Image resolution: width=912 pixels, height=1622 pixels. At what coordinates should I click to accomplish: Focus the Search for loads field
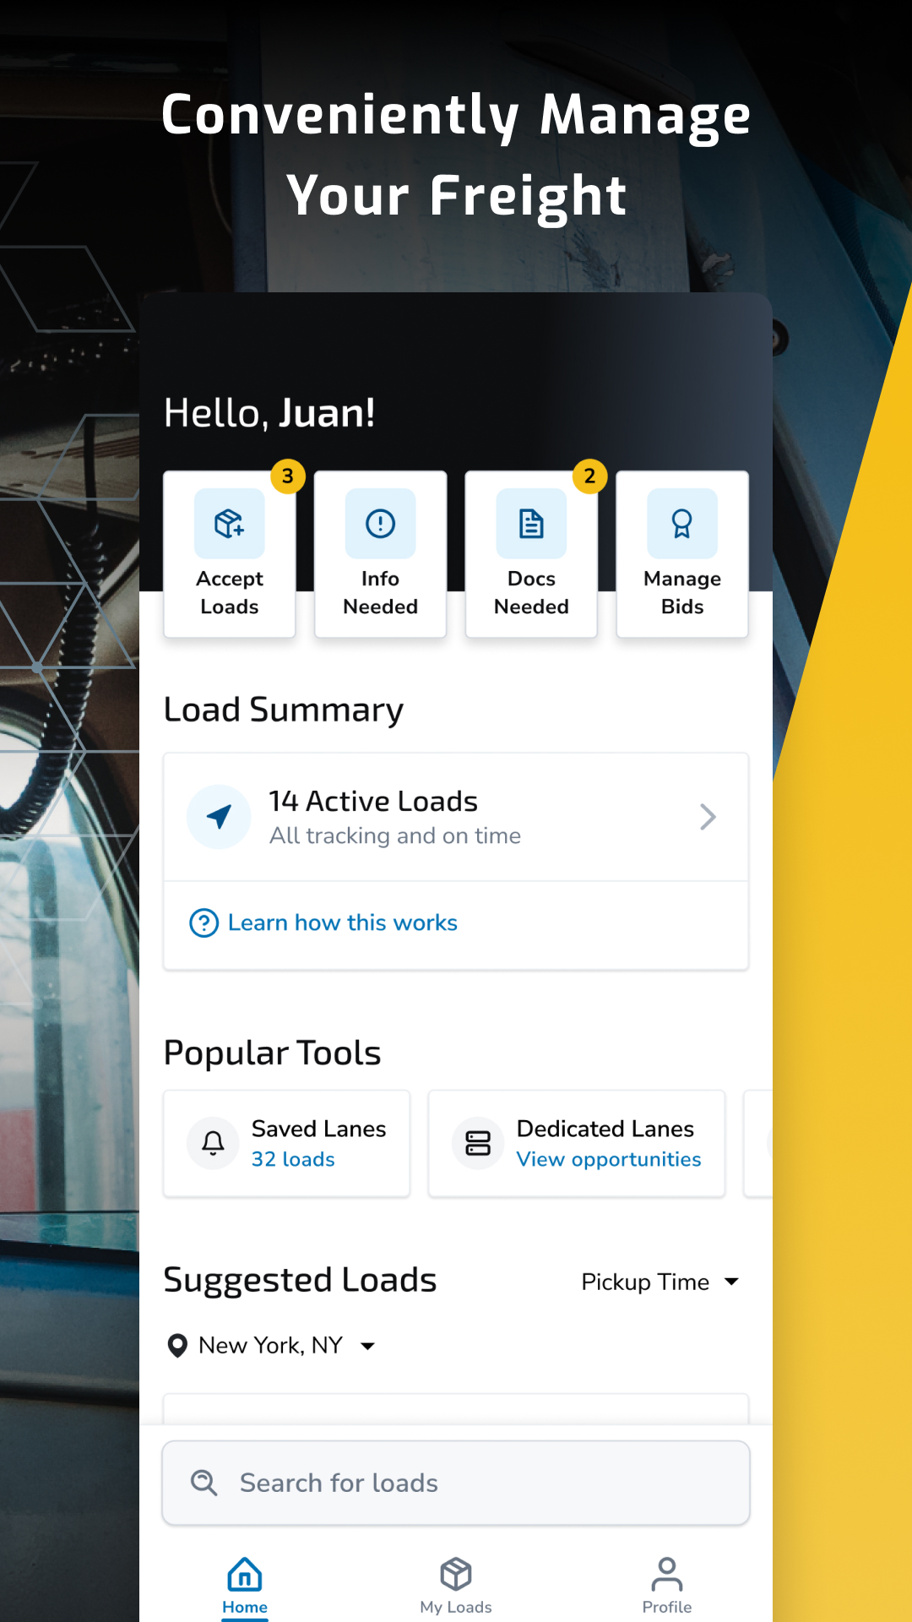456,1483
